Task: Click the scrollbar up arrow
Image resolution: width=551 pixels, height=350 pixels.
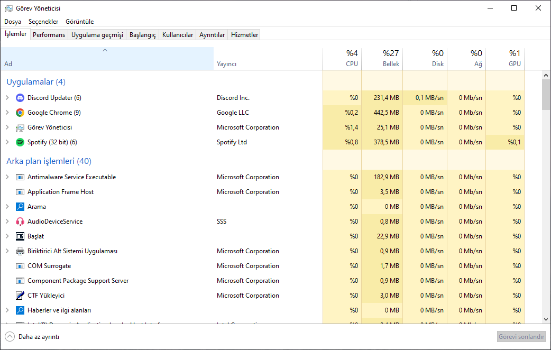Action: 546,75
